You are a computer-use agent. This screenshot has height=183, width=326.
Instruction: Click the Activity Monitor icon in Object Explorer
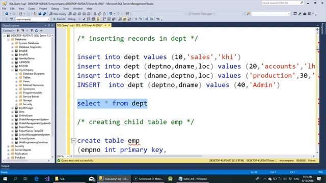pyautogui.click(x=41, y=30)
